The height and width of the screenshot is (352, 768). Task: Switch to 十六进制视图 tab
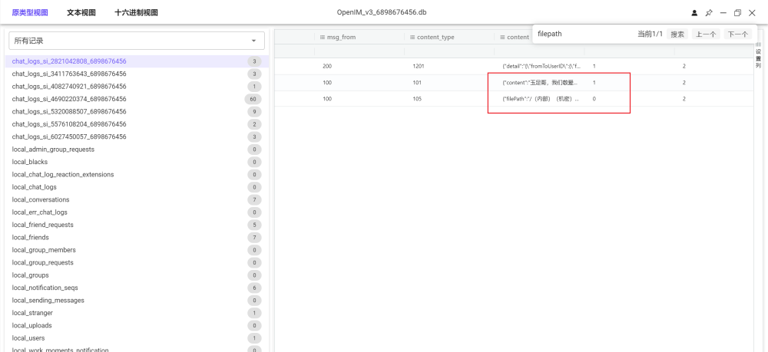(136, 12)
